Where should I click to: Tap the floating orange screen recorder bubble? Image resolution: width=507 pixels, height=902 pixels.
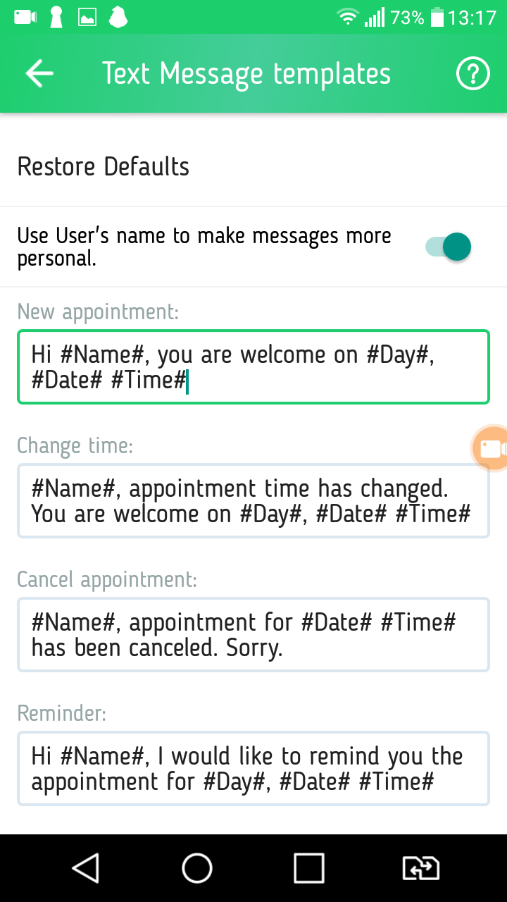click(491, 448)
